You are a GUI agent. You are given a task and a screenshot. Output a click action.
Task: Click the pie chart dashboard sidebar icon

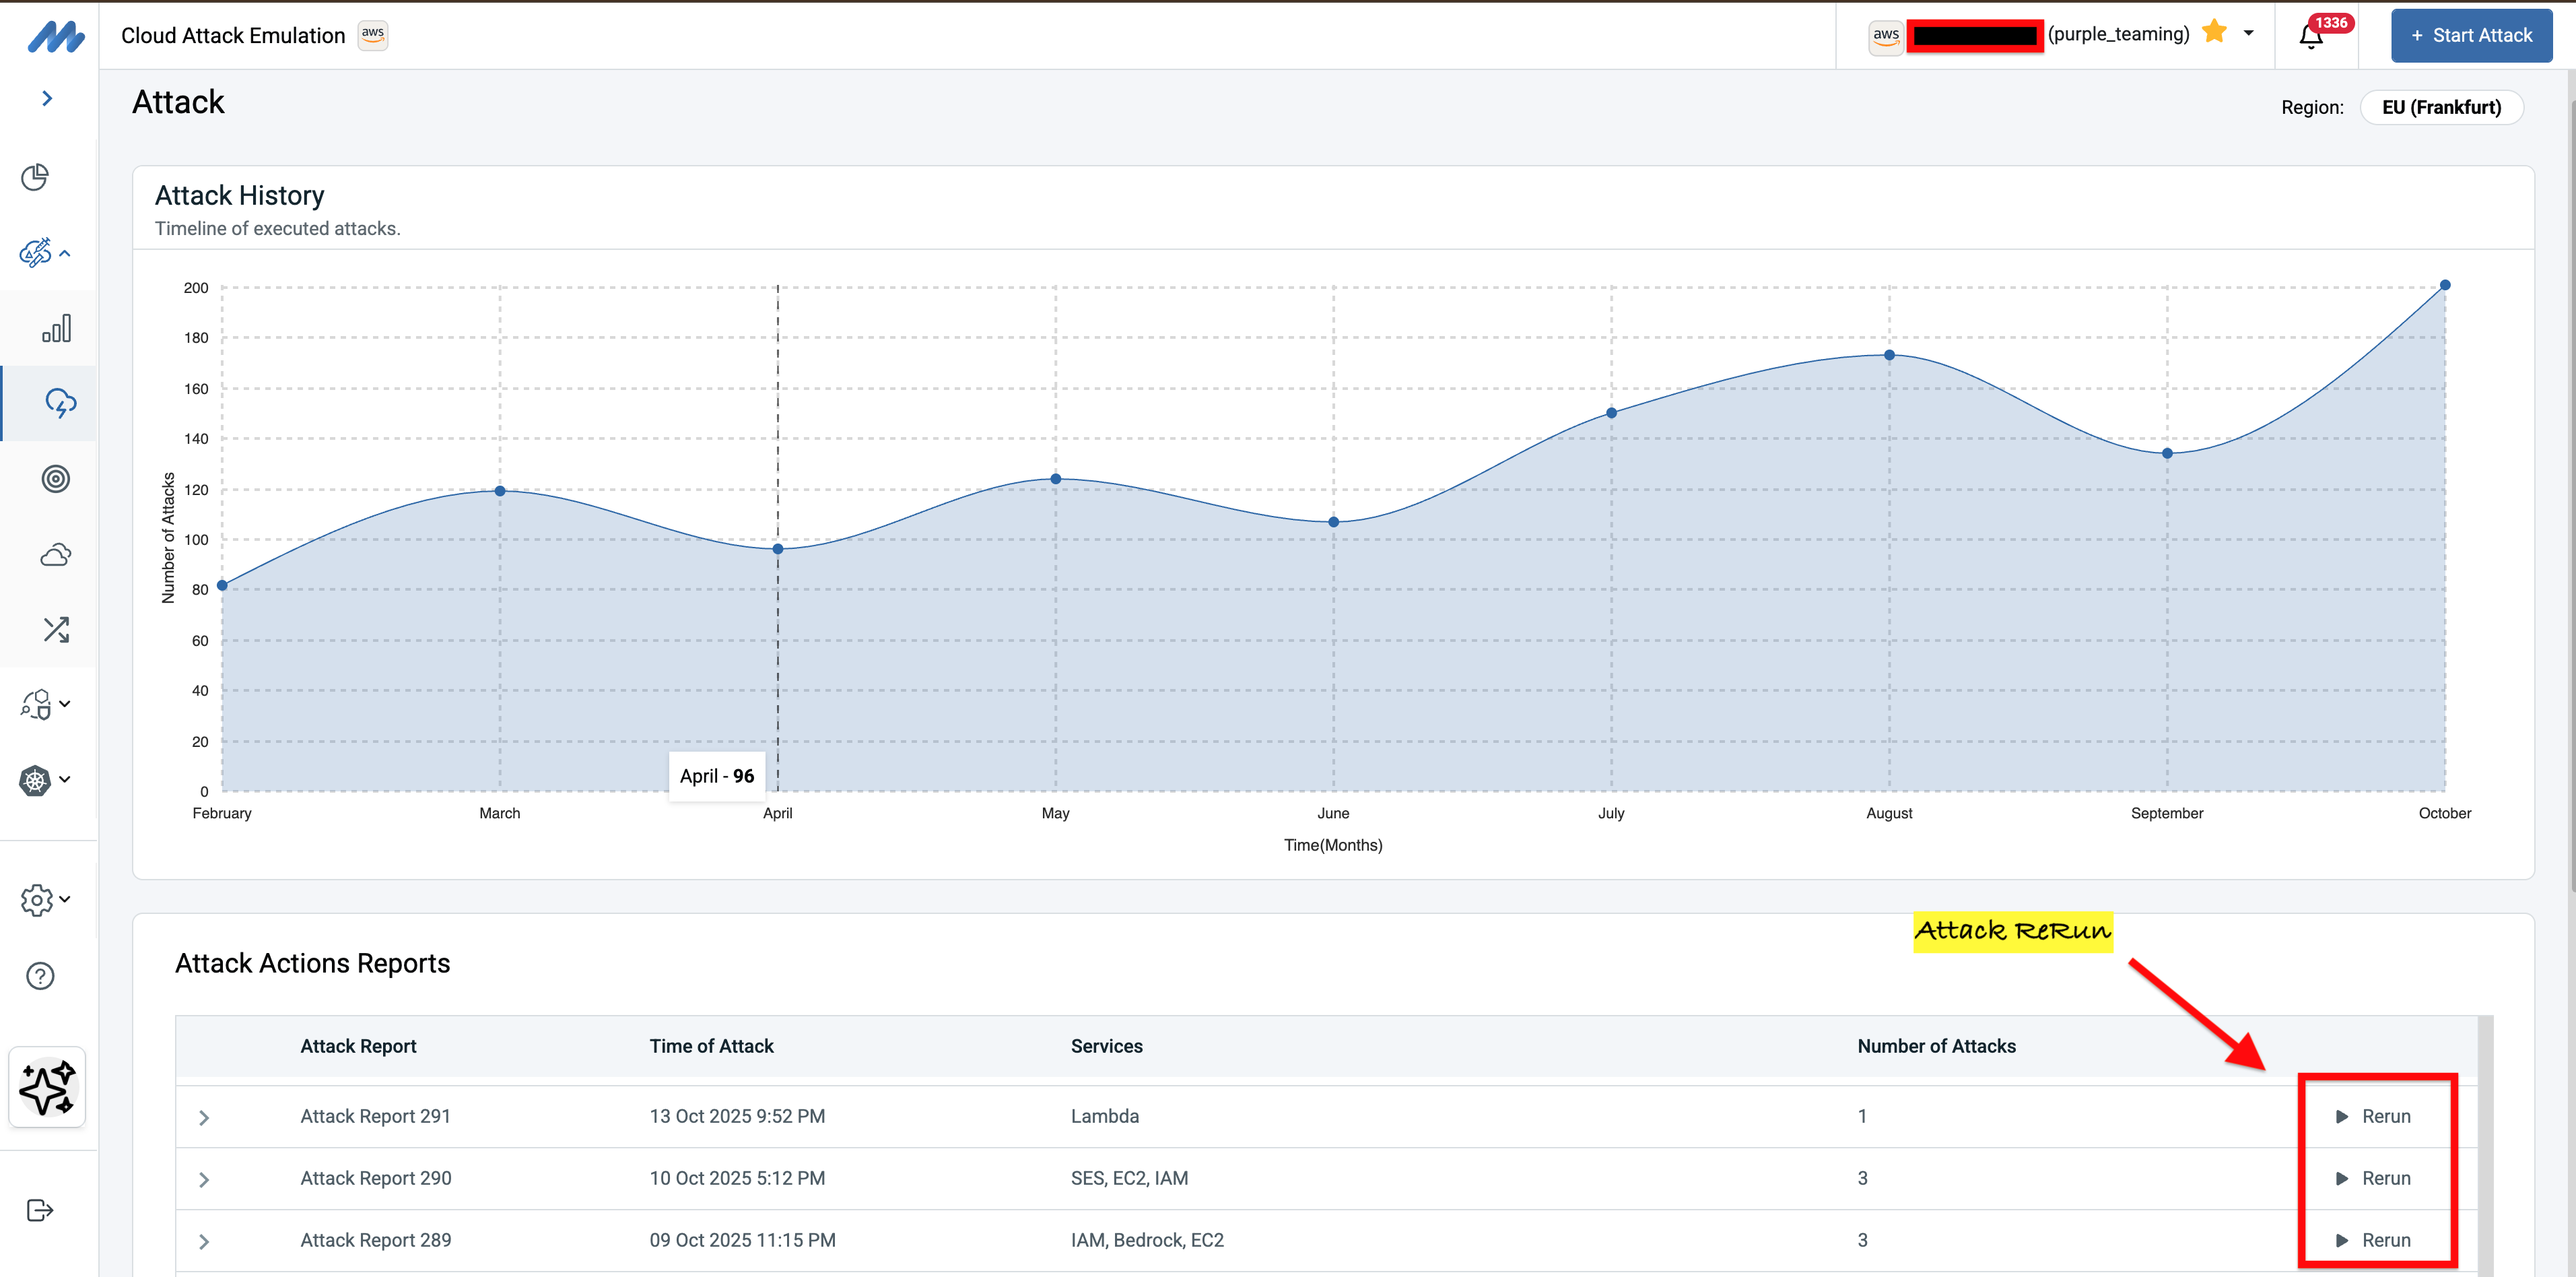35,177
